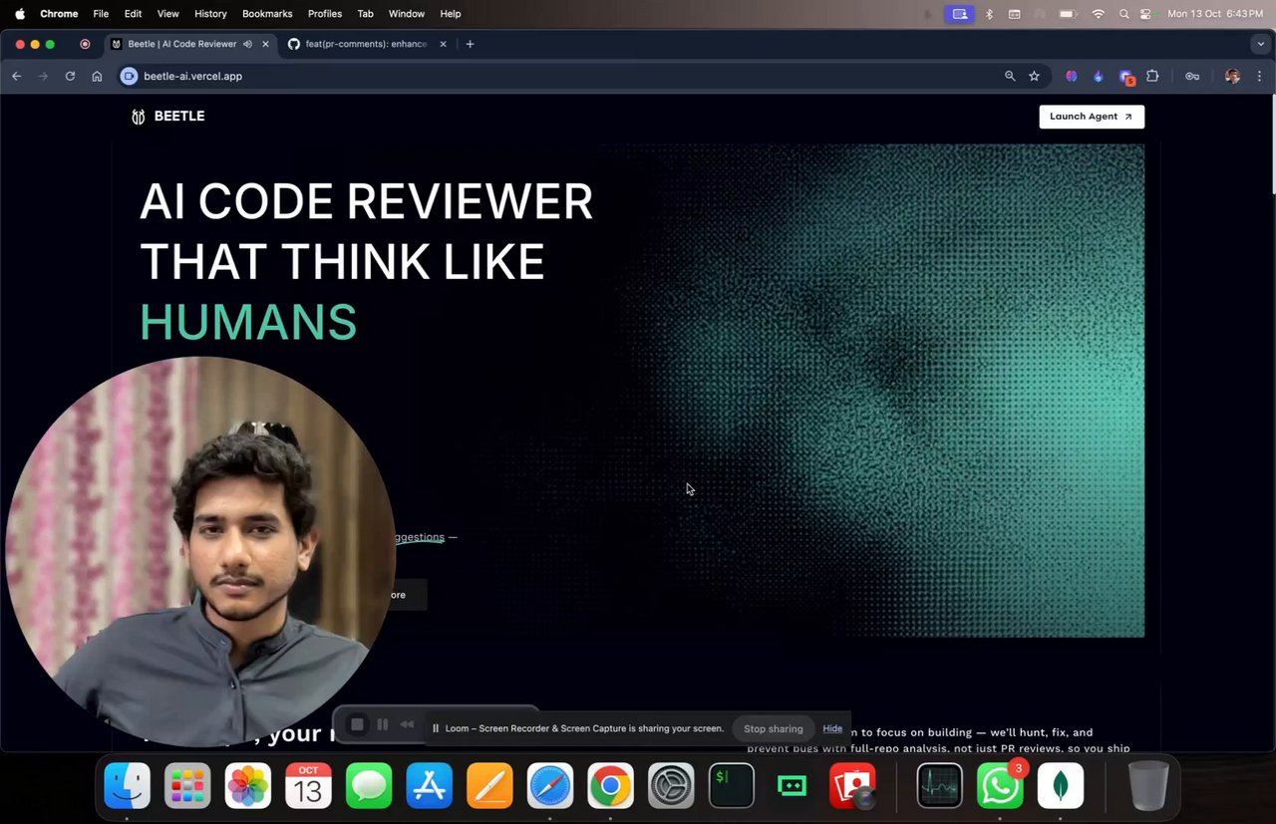Open the Help menu
Screen dimensions: 1276x824
(451, 14)
